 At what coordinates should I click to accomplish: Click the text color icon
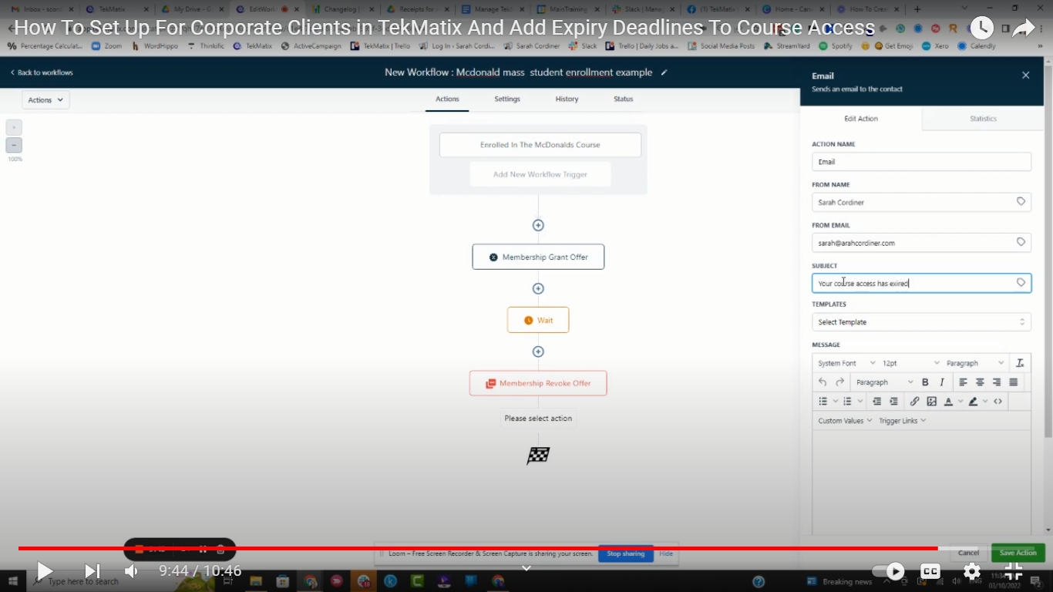(x=948, y=402)
